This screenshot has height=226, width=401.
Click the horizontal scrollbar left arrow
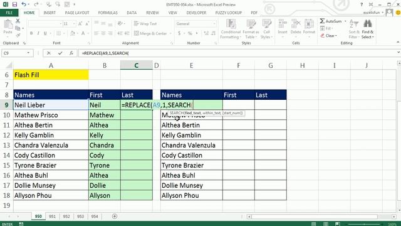click(x=249, y=217)
